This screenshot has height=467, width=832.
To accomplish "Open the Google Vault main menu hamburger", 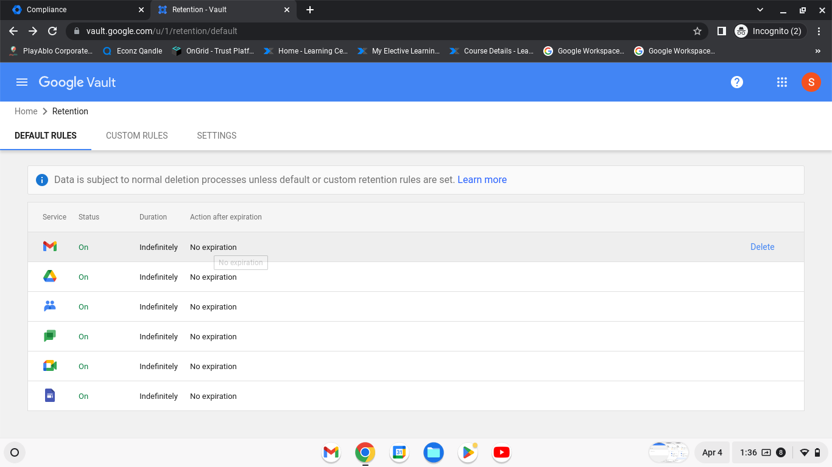I will pos(22,82).
